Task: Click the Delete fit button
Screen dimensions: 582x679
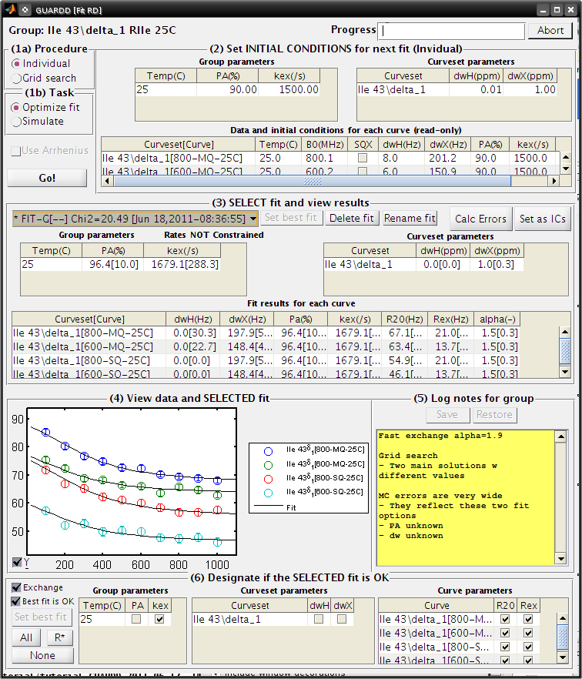Action: pos(351,218)
